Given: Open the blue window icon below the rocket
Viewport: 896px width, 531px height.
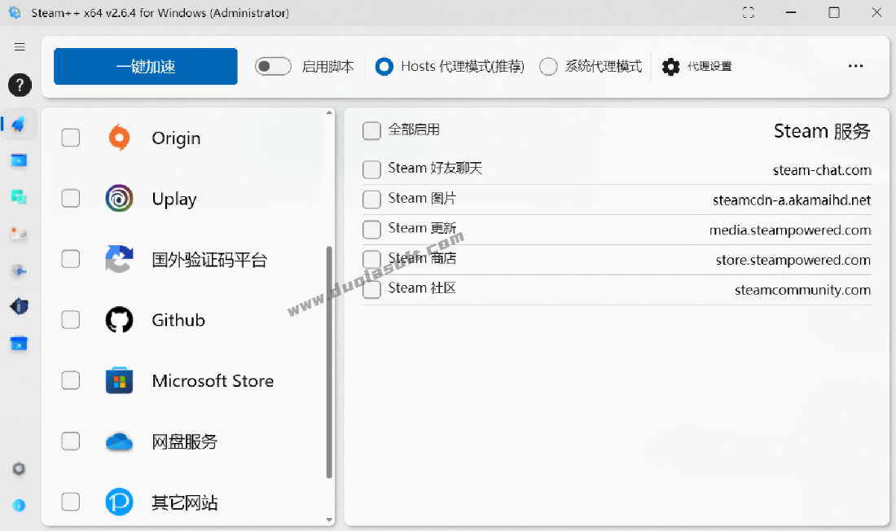Looking at the screenshot, I should 19,160.
